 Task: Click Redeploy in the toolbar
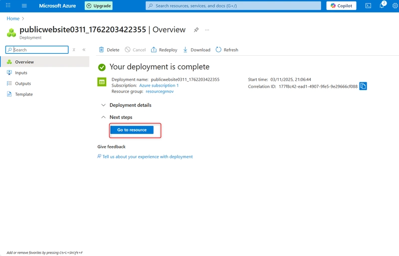pyautogui.click(x=164, y=50)
